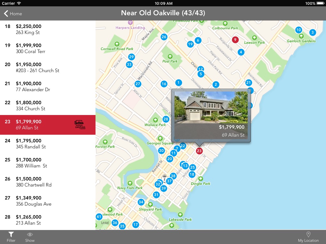Image resolution: width=326 pixels, height=244 pixels.
Task: Tap map pin 18
Action: coord(192,174)
